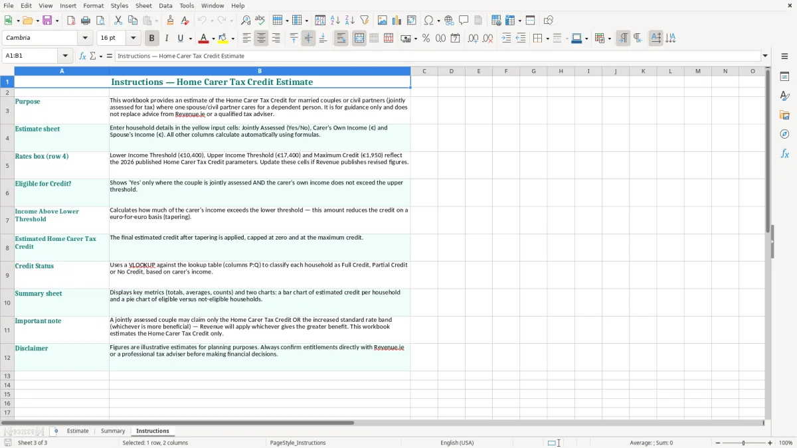
Task: Click the Insert Hyperlink icon
Action: tap(449, 21)
